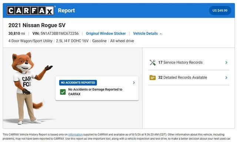Click the US $49.99 price button

[x=220, y=10]
